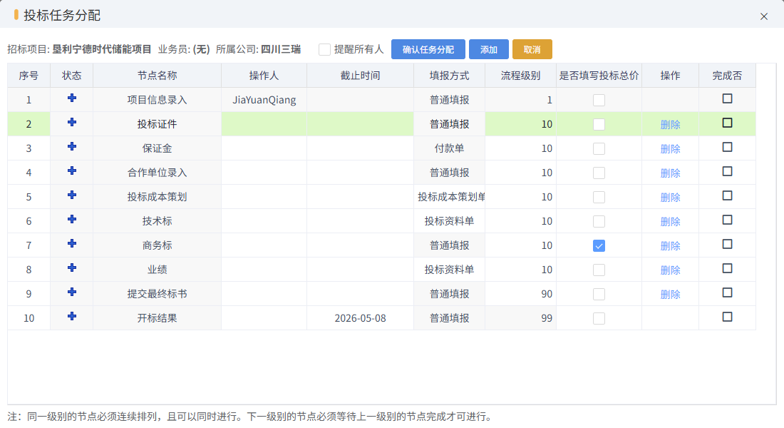The width and height of the screenshot is (784, 428).
Task: Check 是否填写投标总价 for 投标证件
Action: 599,124
